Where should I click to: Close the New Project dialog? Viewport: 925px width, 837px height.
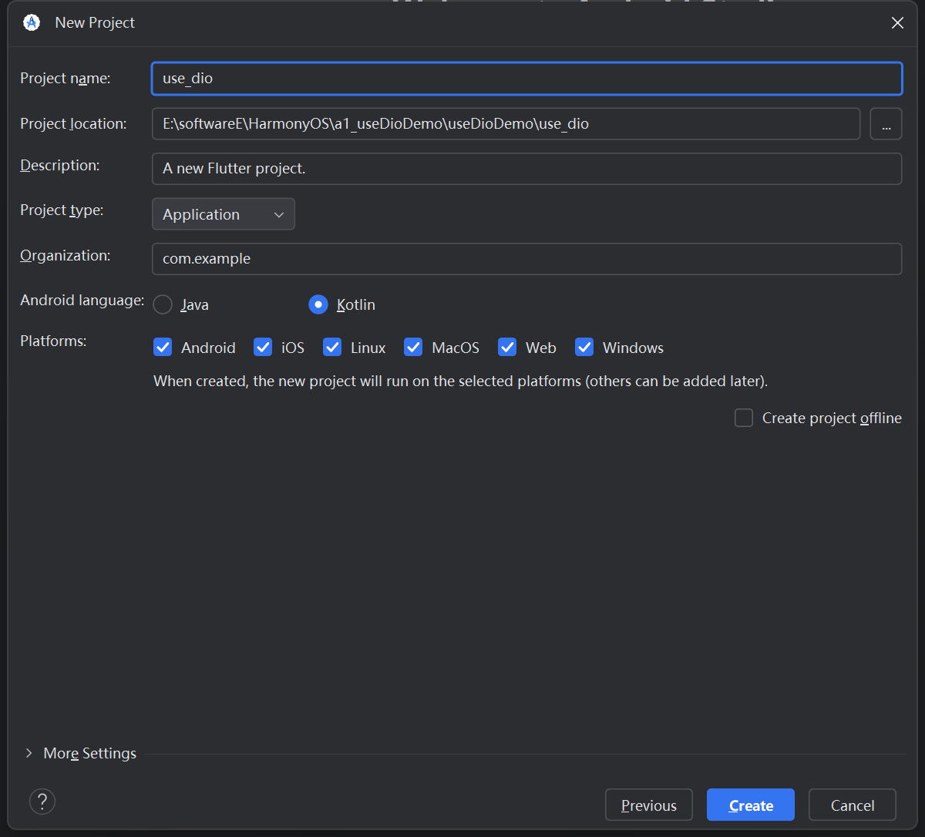click(897, 23)
